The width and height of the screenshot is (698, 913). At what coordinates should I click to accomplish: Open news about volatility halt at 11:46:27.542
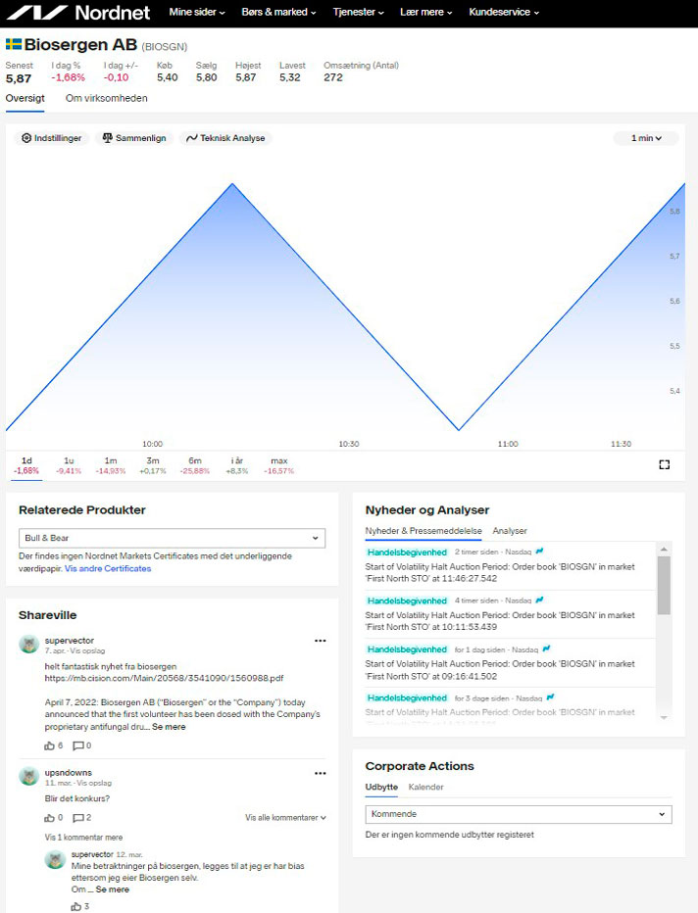(500, 573)
